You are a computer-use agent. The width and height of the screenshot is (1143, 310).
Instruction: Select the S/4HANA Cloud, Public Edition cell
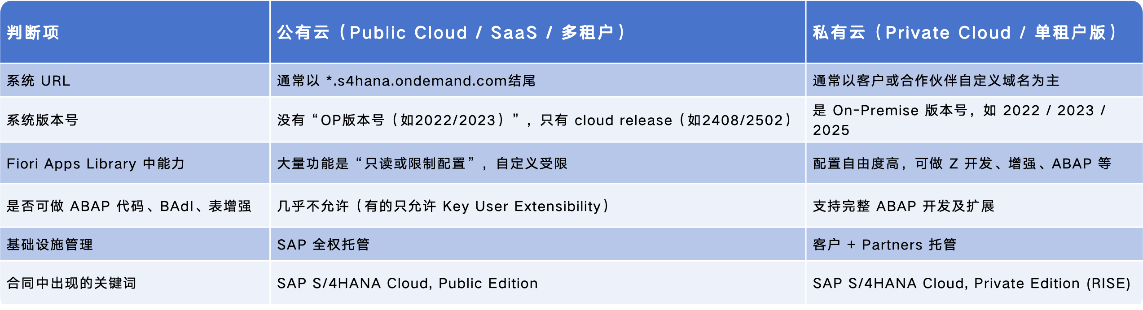point(407,283)
